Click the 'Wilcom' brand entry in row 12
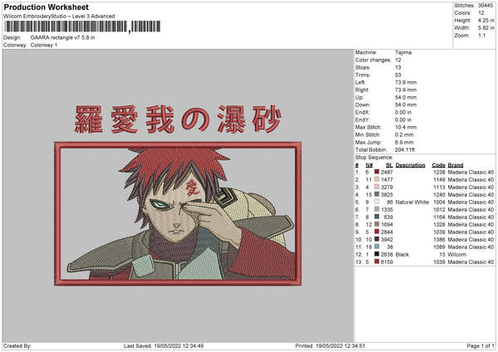 (456, 255)
